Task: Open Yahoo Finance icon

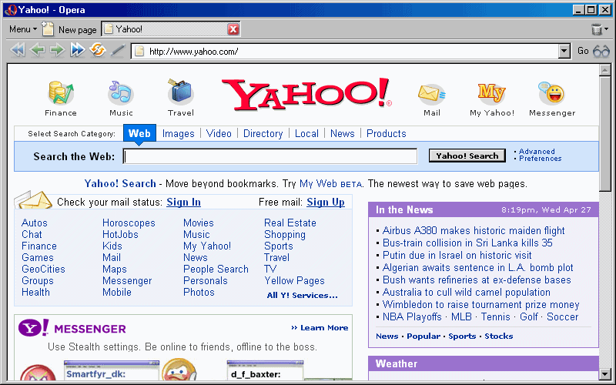Action: click(x=61, y=92)
